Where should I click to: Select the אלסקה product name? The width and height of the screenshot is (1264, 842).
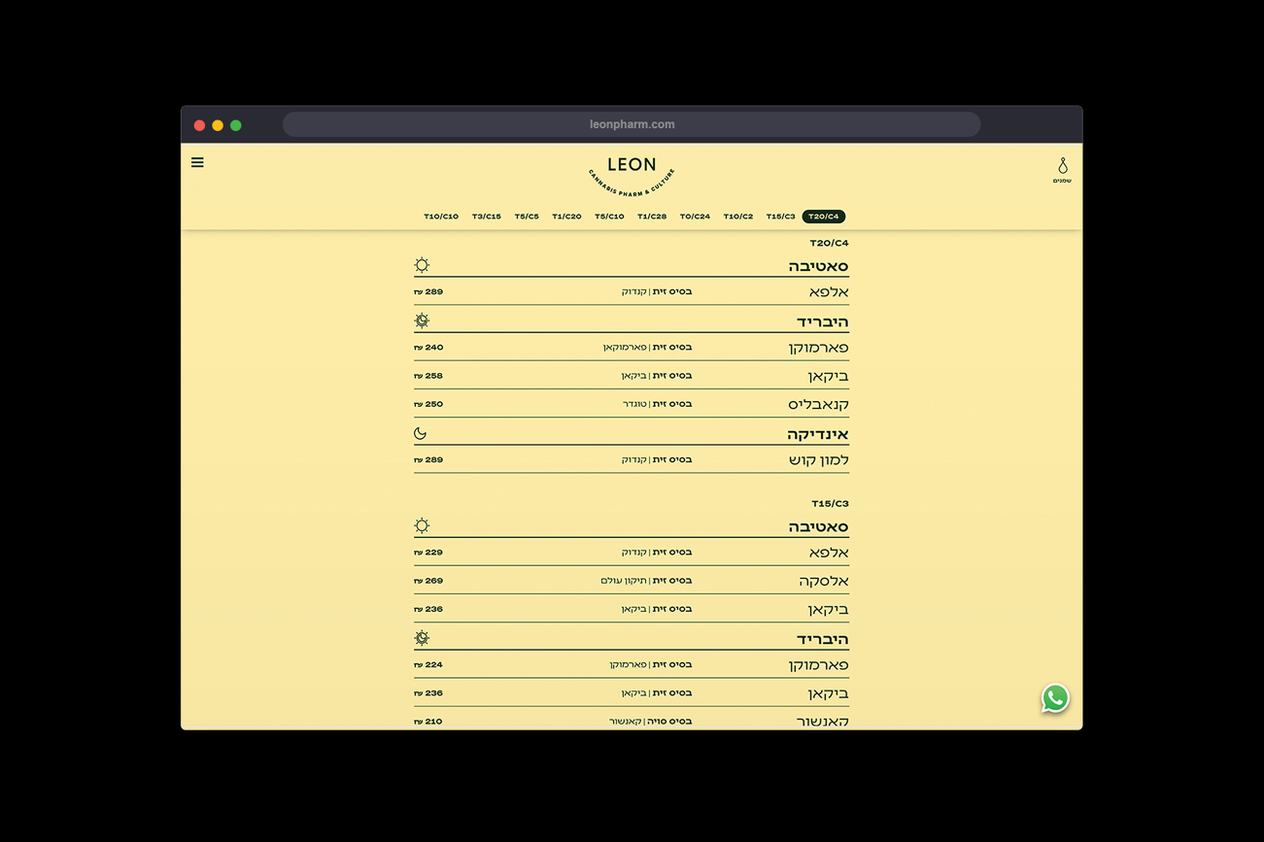[824, 581]
